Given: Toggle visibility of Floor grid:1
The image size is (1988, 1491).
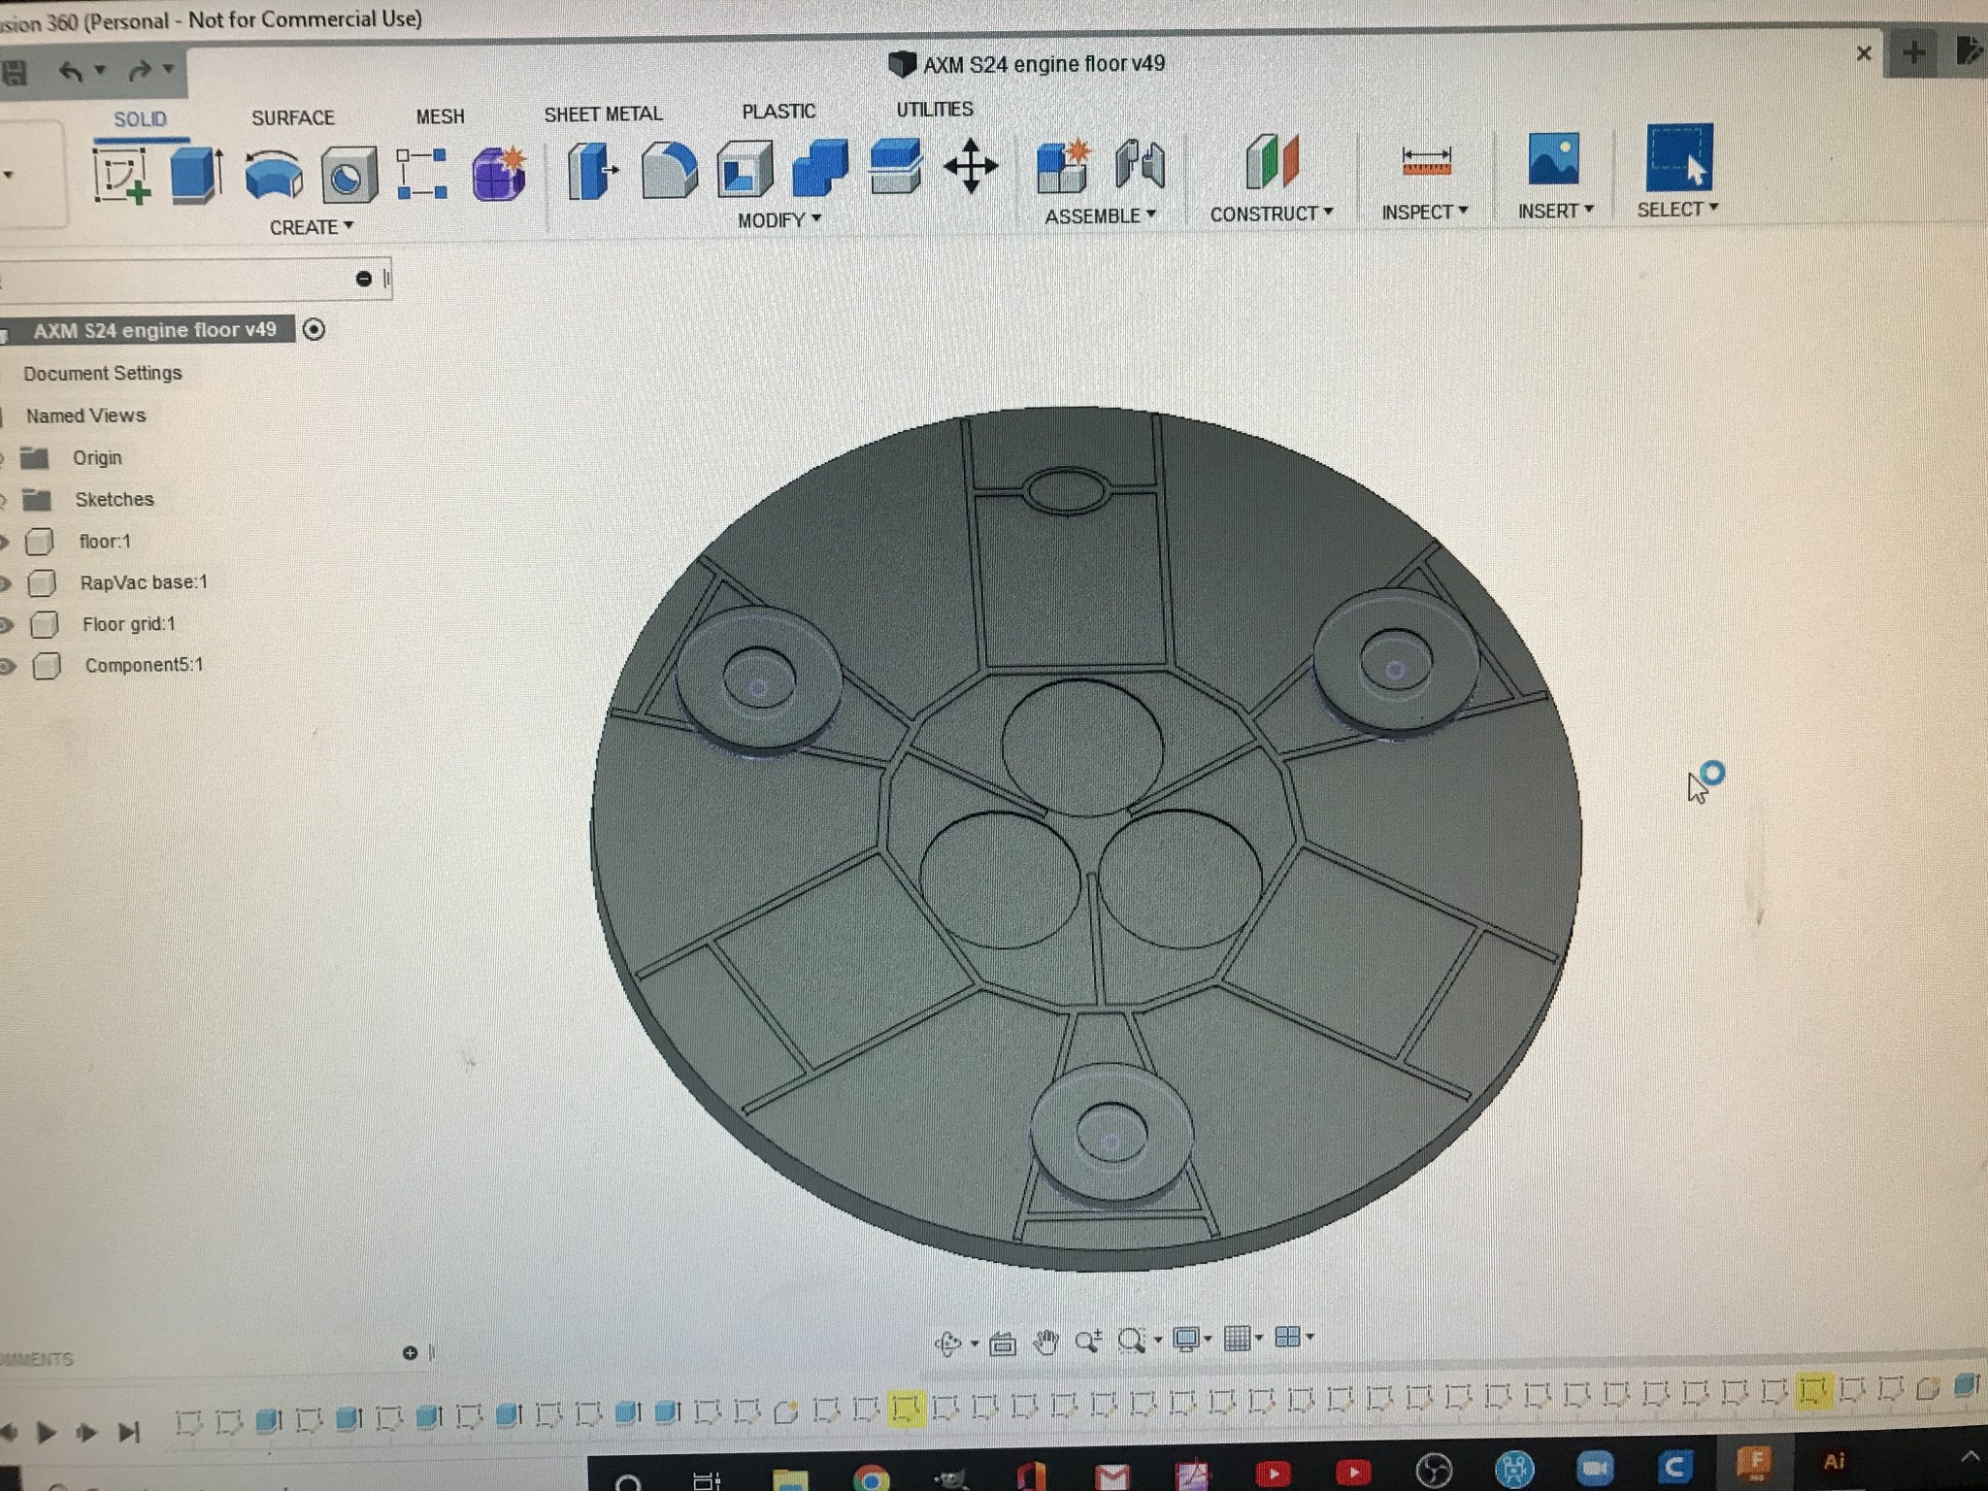Looking at the screenshot, I should pyautogui.click(x=6, y=625).
